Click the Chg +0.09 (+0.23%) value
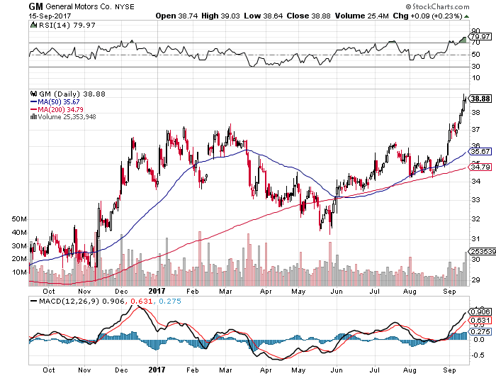This screenshot has width=496, height=376. pyautogui.click(x=427, y=16)
